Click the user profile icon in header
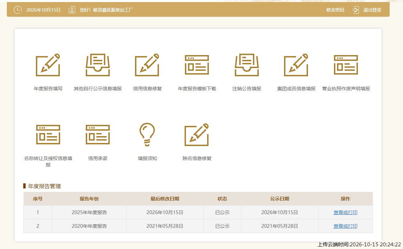The image size is (403, 249). 72,10
